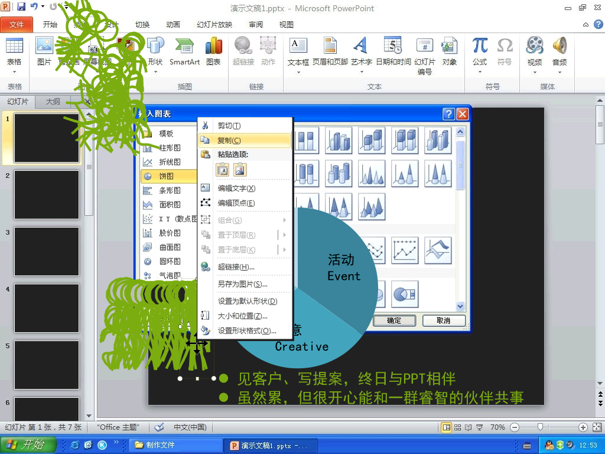Click the 中文(中国) language indicator
Screen dimensions: 605x454
click(190, 427)
